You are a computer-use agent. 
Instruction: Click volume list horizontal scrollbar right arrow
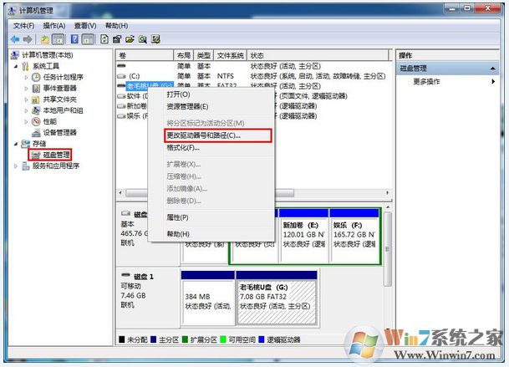point(387,193)
